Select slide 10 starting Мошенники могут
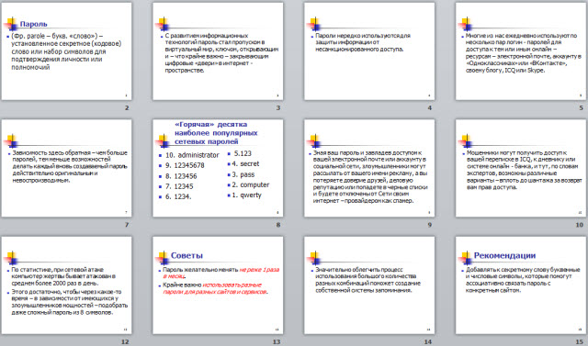 pos(521,168)
